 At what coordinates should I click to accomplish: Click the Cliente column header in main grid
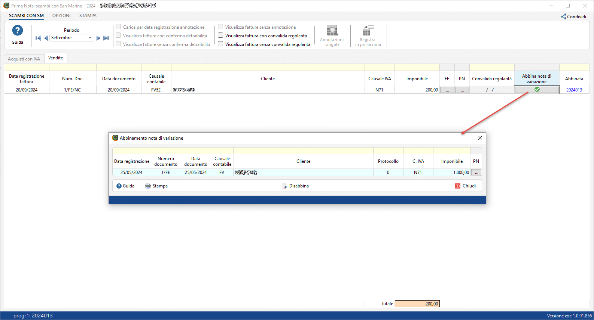[268, 79]
